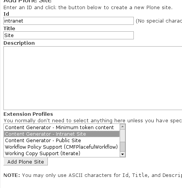Viewport: 182px width, 188px height.
Task: Click the scroll down arrow in profiles list
Action: 123,154
